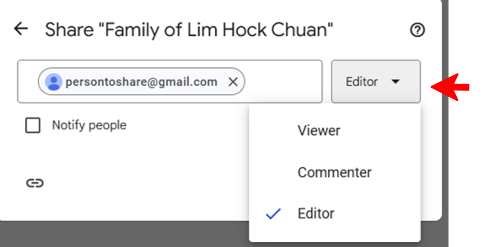The height and width of the screenshot is (247, 488).
Task: Pick the checked Editor option in the menu
Action: pos(316,214)
